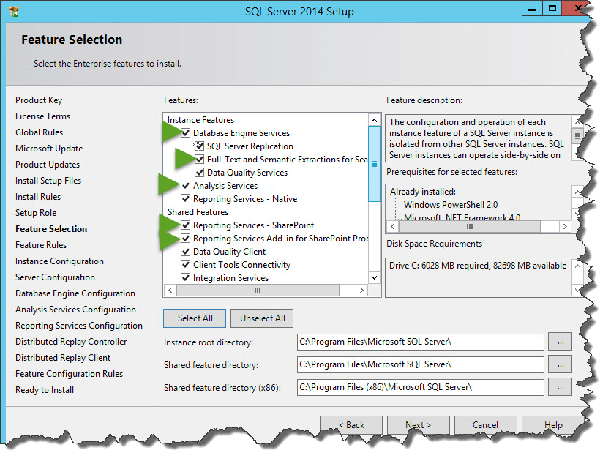Uncheck Database Engine Services
The height and width of the screenshot is (461, 611).
(x=186, y=133)
